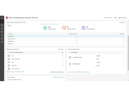129x97 pixels.
Task: Click the page vertical scrollbar
Action: coord(128,53)
